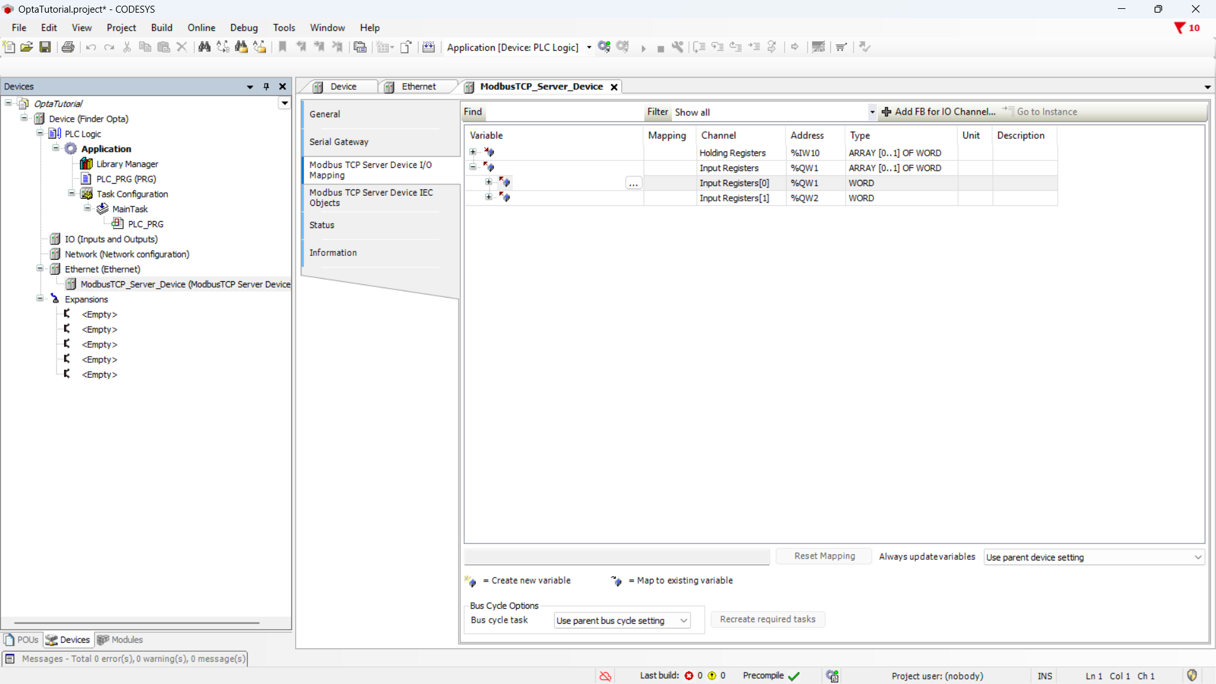
Task: Open the Online menu
Action: 201,28
